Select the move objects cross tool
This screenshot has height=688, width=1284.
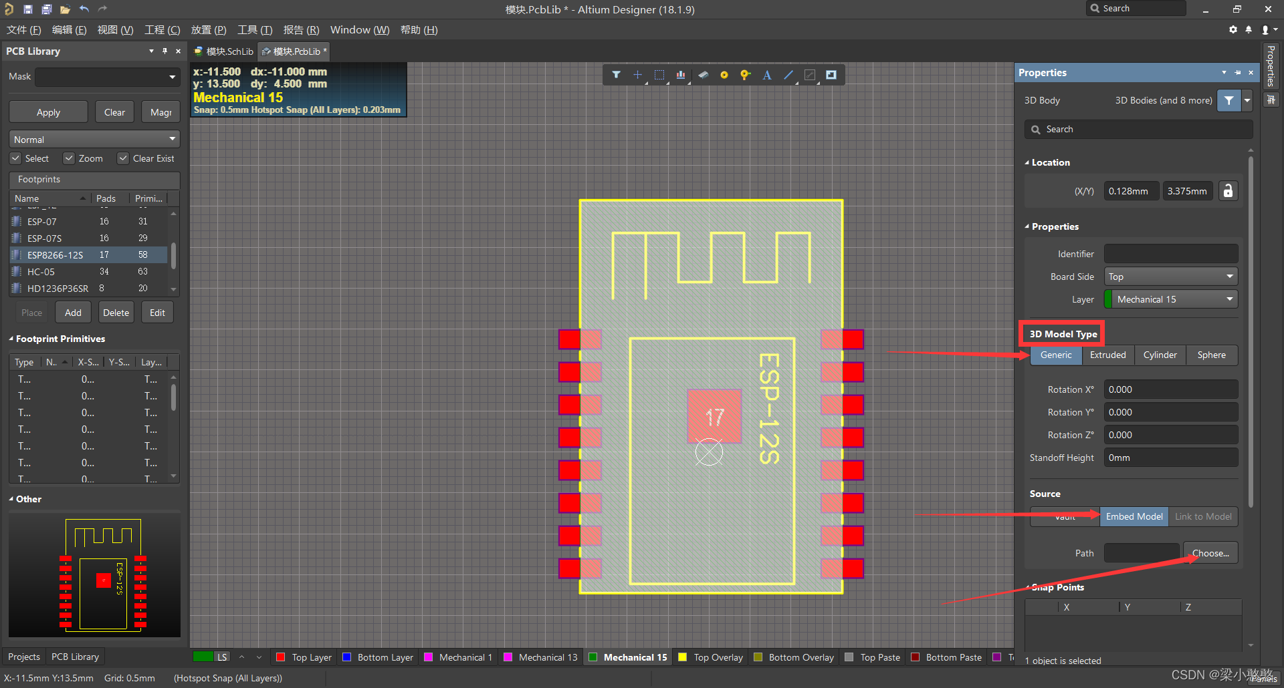637,75
